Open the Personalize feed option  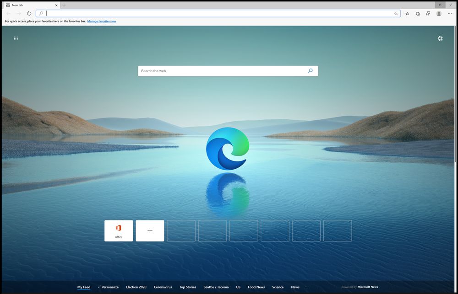coord(109,287)
